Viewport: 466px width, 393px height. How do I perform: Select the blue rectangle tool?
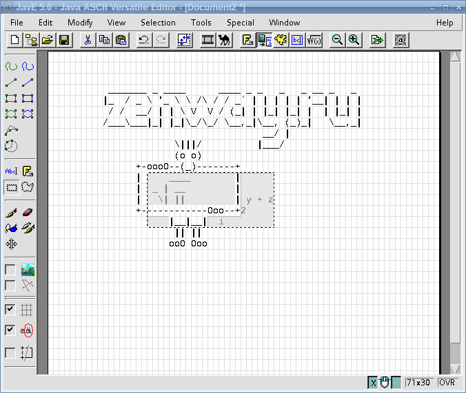pos(28,98)
